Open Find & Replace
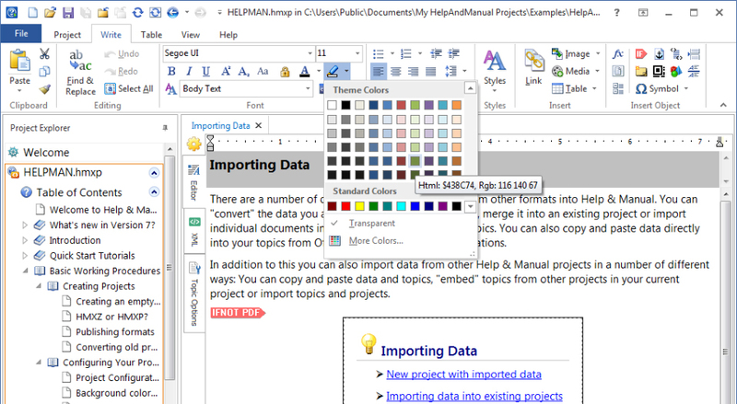 click(x=80, y=73)
